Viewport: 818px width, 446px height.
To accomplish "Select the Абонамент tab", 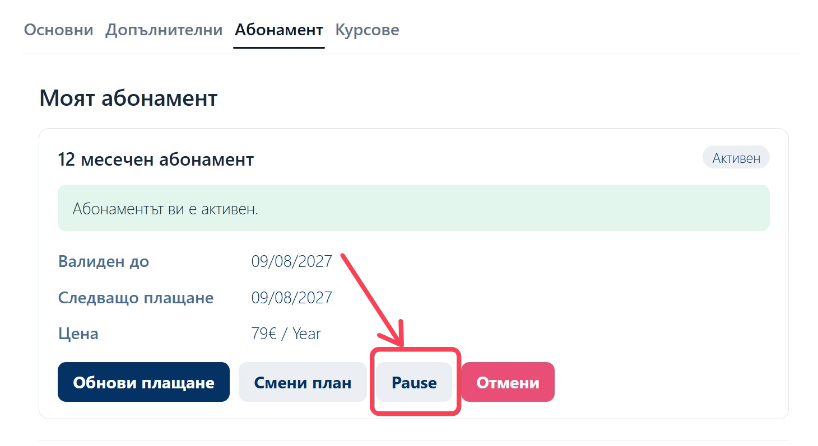I will click(x=279, y=30).
